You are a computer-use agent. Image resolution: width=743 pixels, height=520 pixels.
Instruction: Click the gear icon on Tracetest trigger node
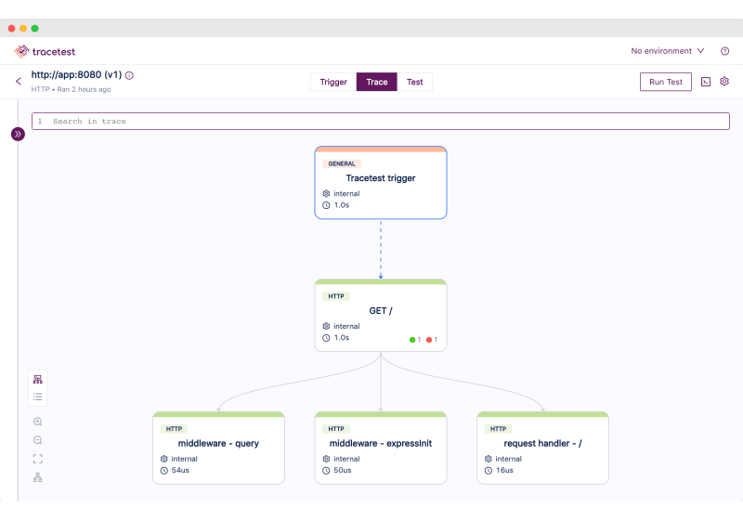[x=326, y=194]
